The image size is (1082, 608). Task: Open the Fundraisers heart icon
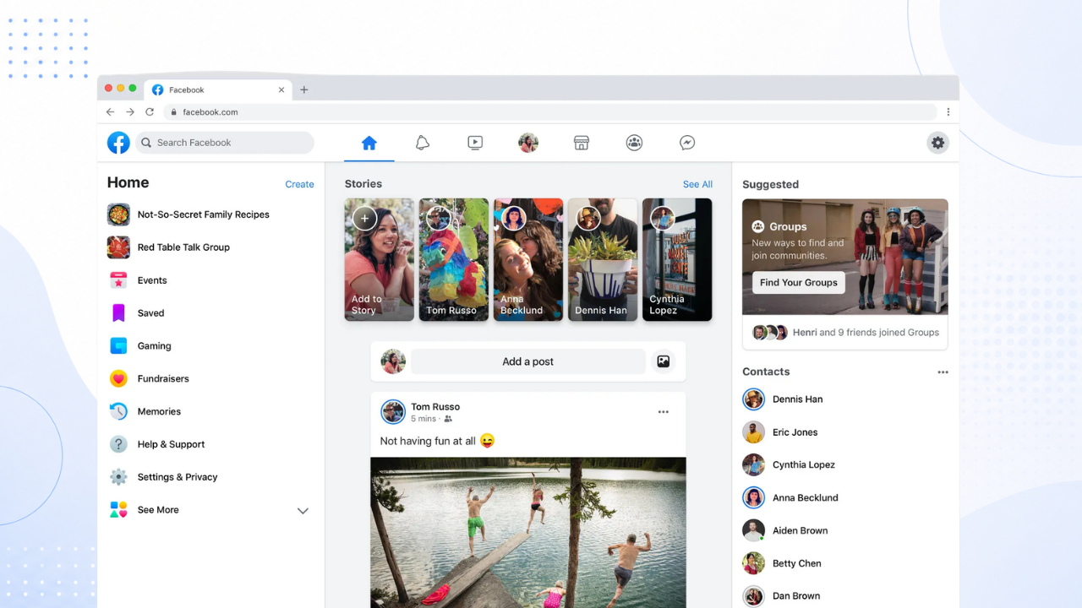pos(118,378)
